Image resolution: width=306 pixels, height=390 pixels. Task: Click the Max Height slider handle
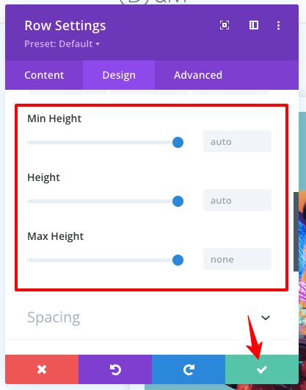pyautogui.click(x=178, y=260)
